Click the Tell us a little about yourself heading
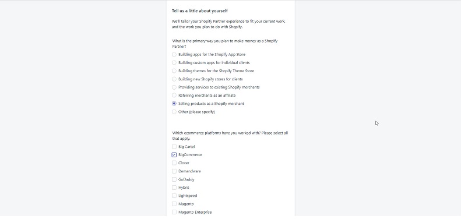The image size is (461, 219). click(x=200, y=11)
